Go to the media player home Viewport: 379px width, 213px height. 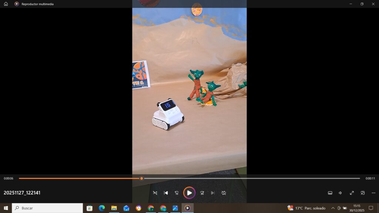pyautogui.click(x=6, y=4)
